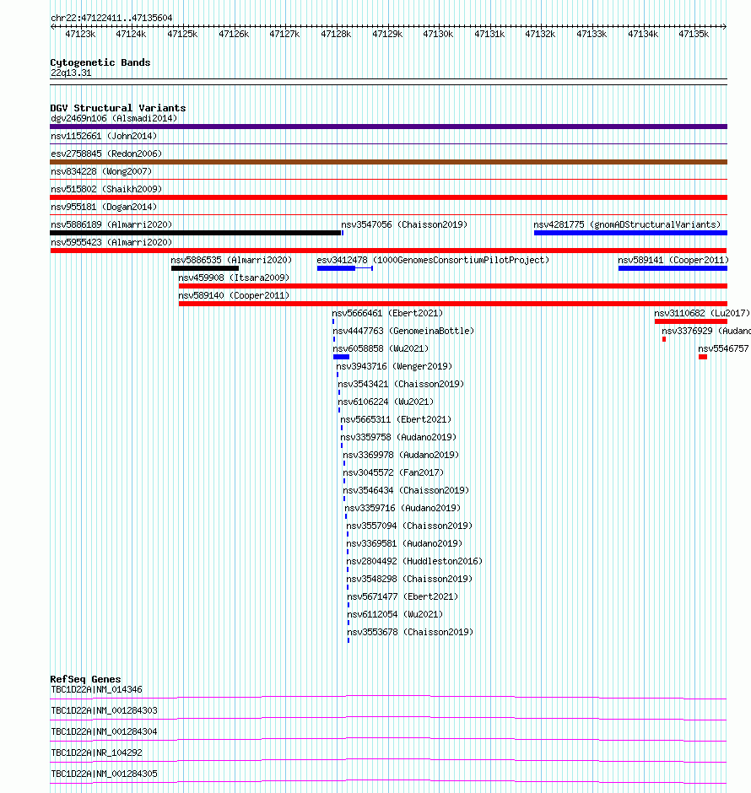Click the nsv3110682 (Lu2017) label

coord(702,313)
